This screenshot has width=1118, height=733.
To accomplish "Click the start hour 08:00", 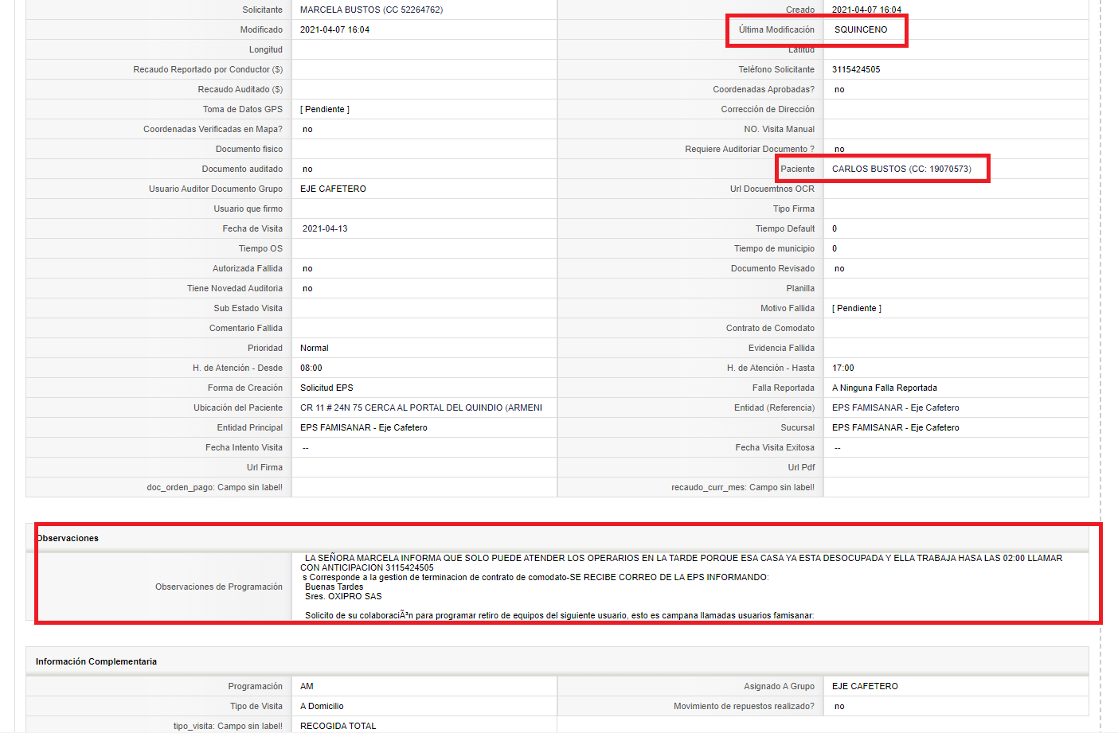I will 311,368.
